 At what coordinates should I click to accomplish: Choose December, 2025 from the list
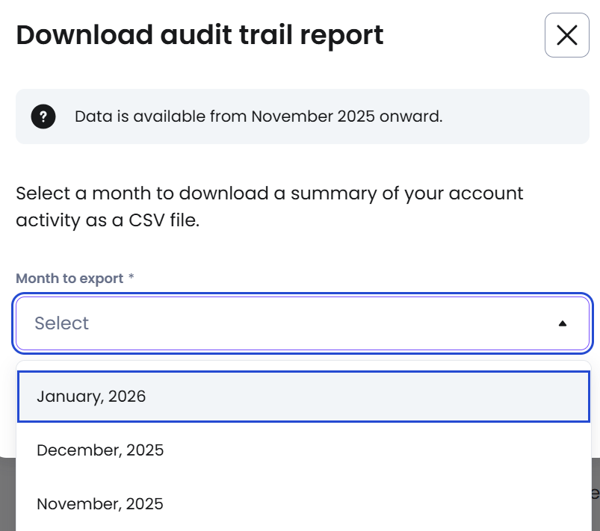[100, 450]
